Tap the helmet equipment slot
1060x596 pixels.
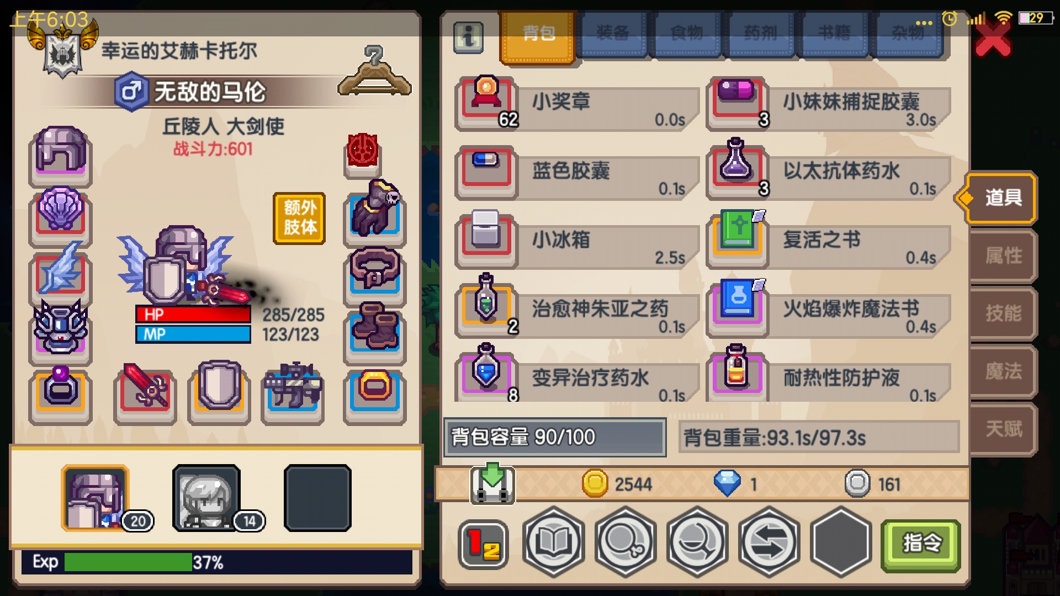coord(61,152)
